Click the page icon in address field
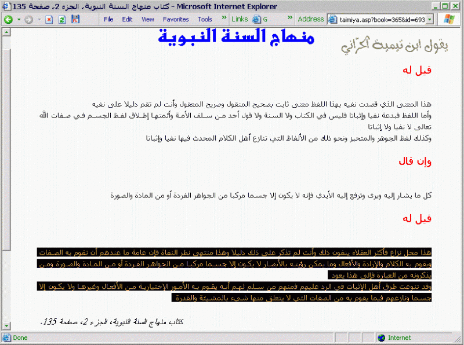The width and height of the screenshot is (464, 345). click(333, 20)
